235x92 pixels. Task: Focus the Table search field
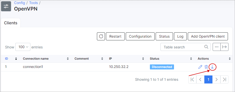click(x=185, y=47)
